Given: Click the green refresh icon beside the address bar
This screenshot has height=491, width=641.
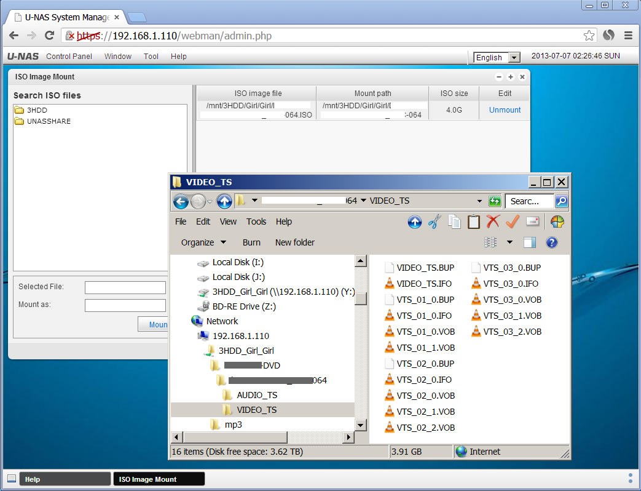Looking at the screenshot, I should [x=495, y=201].
